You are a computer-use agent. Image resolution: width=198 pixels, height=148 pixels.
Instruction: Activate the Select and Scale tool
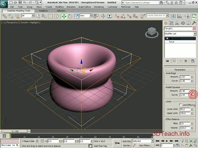pos(76,16)
